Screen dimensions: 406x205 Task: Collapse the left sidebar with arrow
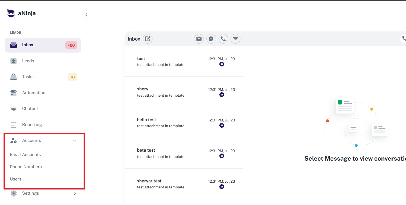(x=86, y=15)
